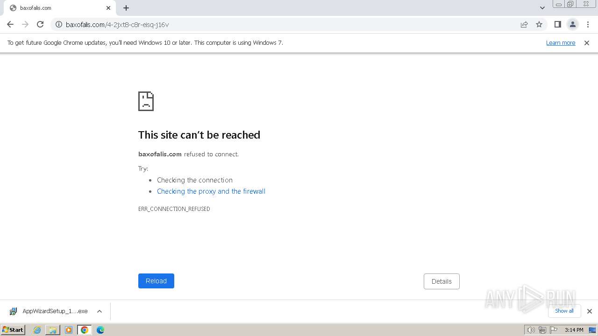Open a new tab with plus button
This screenshot has width=598, height=336.
[126, 8]
